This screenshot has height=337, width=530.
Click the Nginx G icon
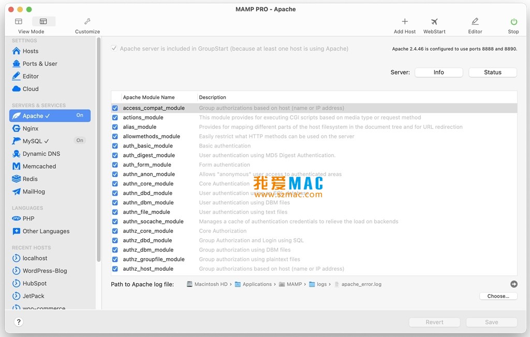[x=16, y=128]
